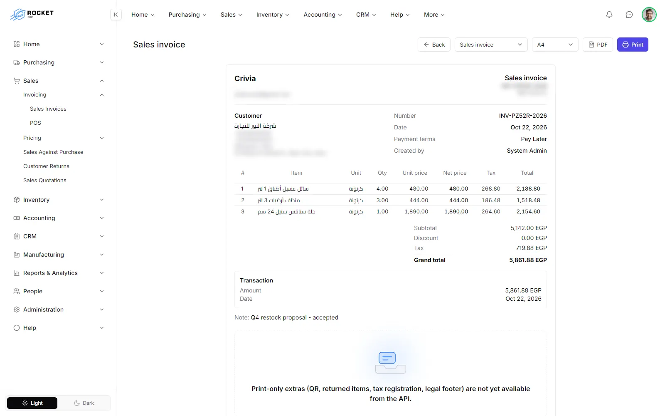Collapse the Sales sidebar section chevron

point(102,81)
